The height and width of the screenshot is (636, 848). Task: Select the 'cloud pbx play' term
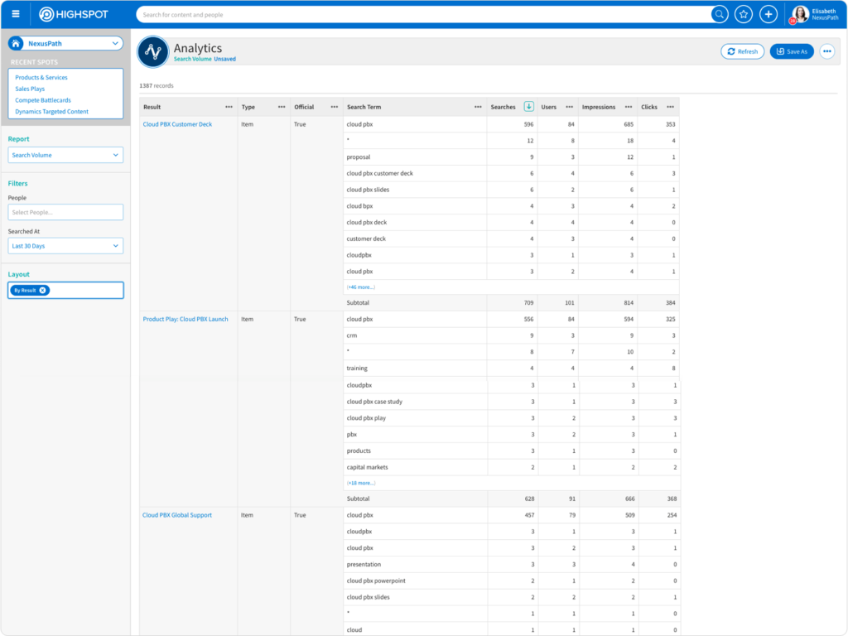366,418
